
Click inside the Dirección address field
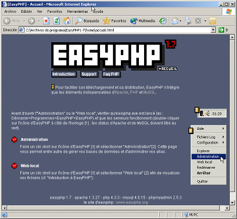click(118, 30)
